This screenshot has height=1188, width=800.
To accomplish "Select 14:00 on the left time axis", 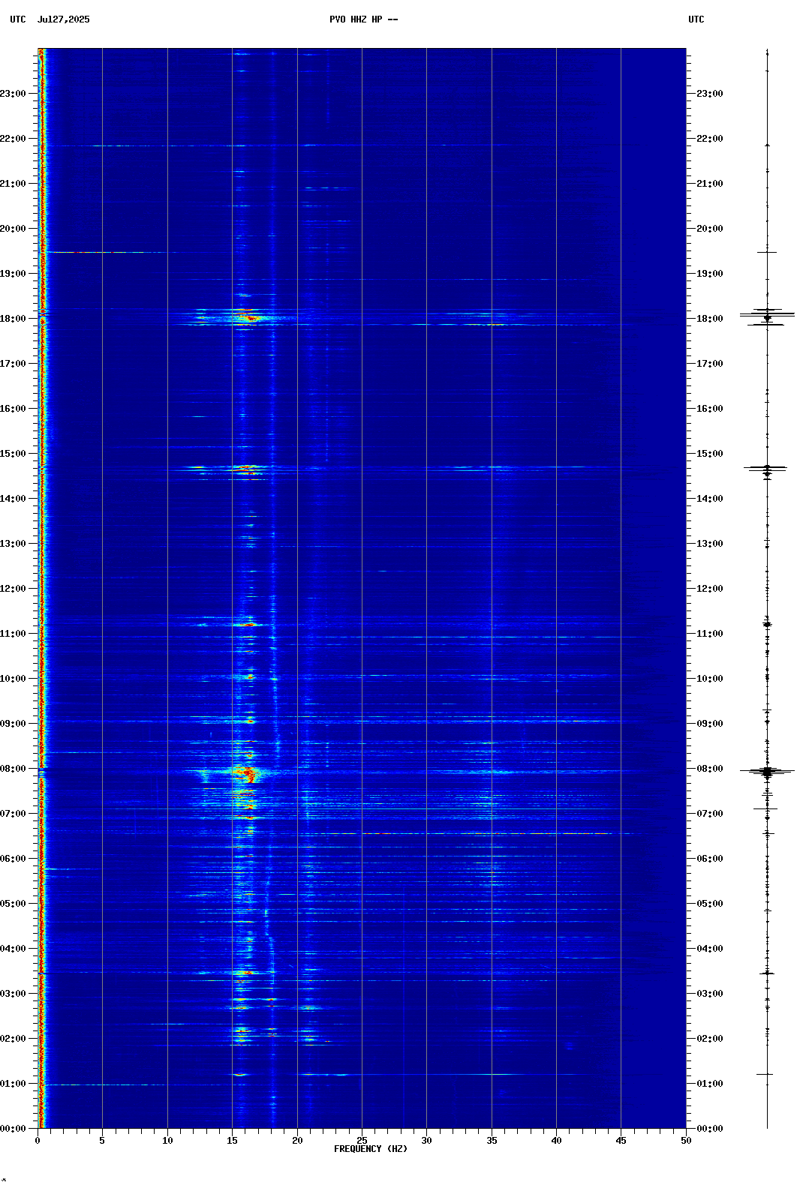I will (13, 499).
